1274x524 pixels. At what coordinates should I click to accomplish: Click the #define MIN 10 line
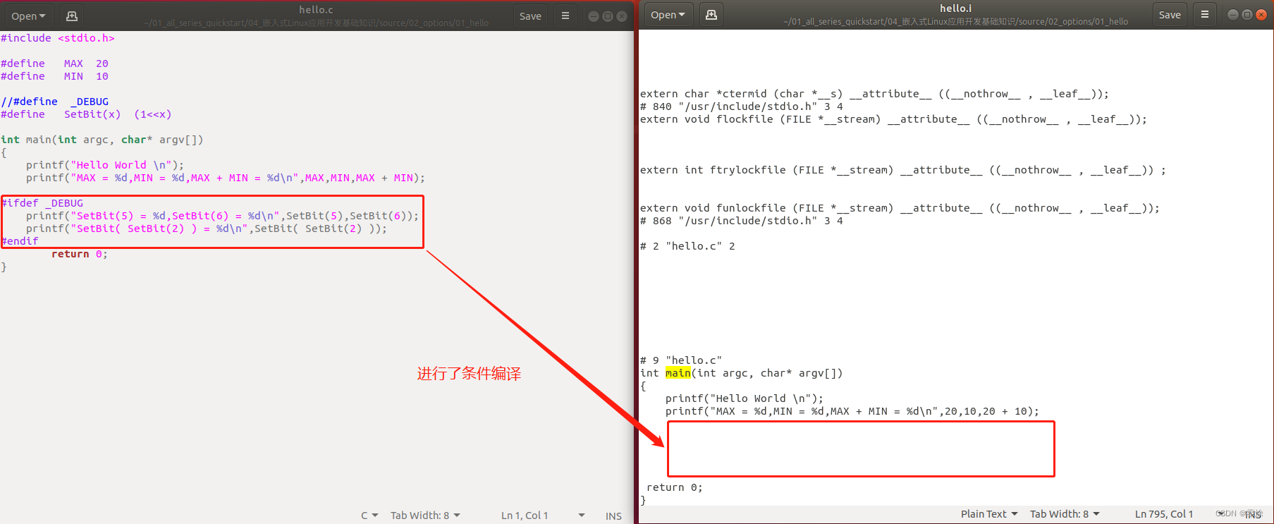click(x=54, y=76)
